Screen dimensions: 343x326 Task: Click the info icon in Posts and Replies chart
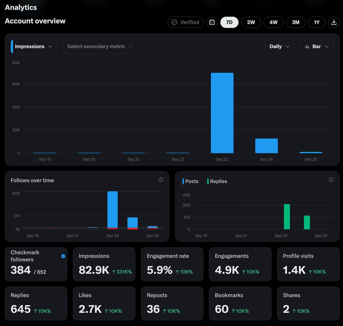(x=331, y=180)
